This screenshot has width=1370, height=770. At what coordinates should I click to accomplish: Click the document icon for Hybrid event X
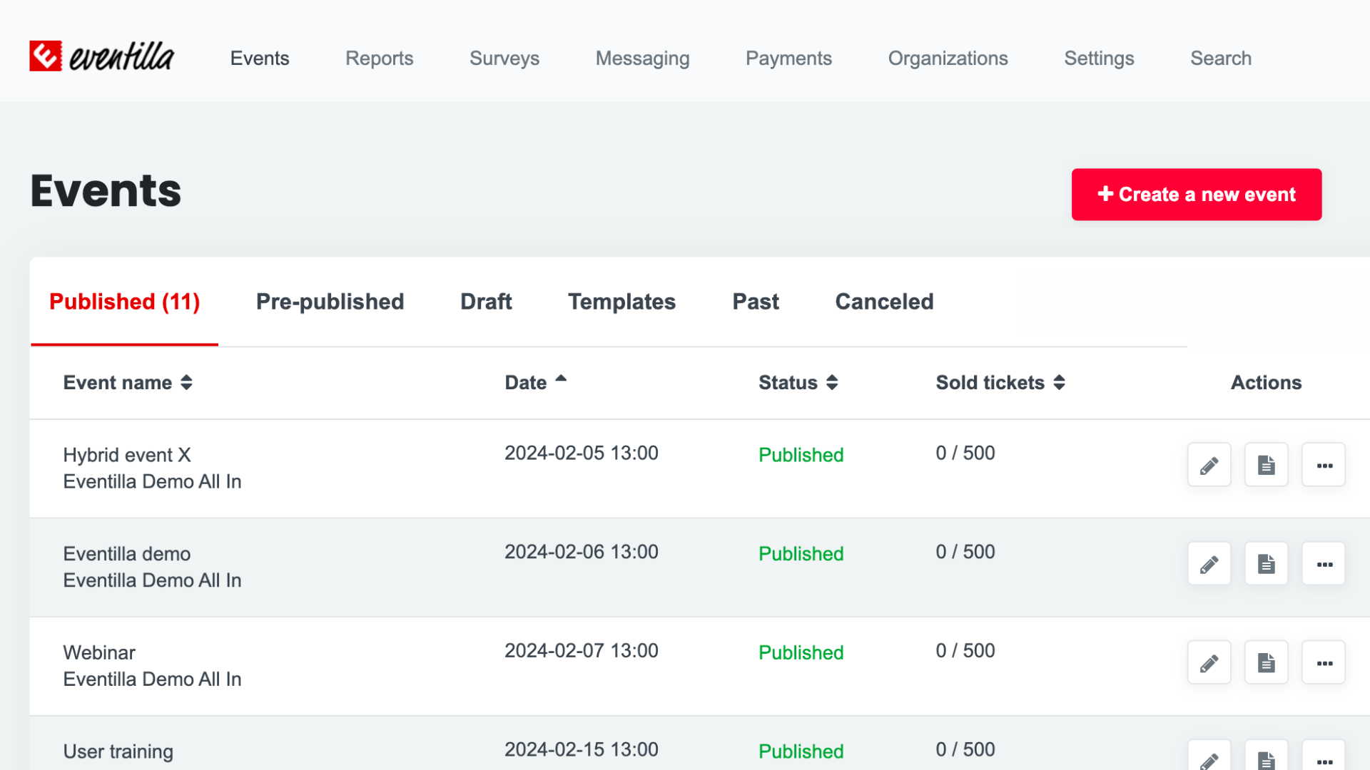[x=1266, y=464]
